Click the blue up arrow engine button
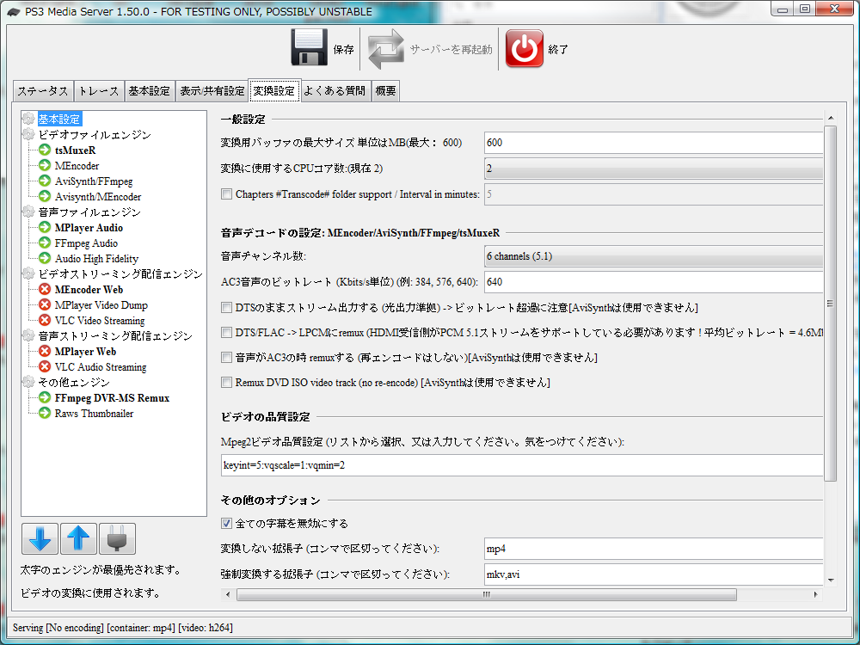860x645 pixels. click(78, 538)
